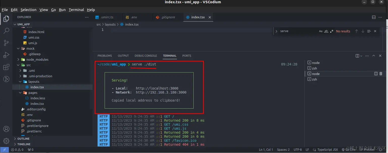
Task: Close the find widget
Action: (375, 31)
